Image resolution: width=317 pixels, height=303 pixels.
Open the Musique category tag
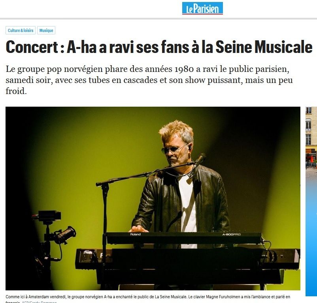click(x=46, y=30)
